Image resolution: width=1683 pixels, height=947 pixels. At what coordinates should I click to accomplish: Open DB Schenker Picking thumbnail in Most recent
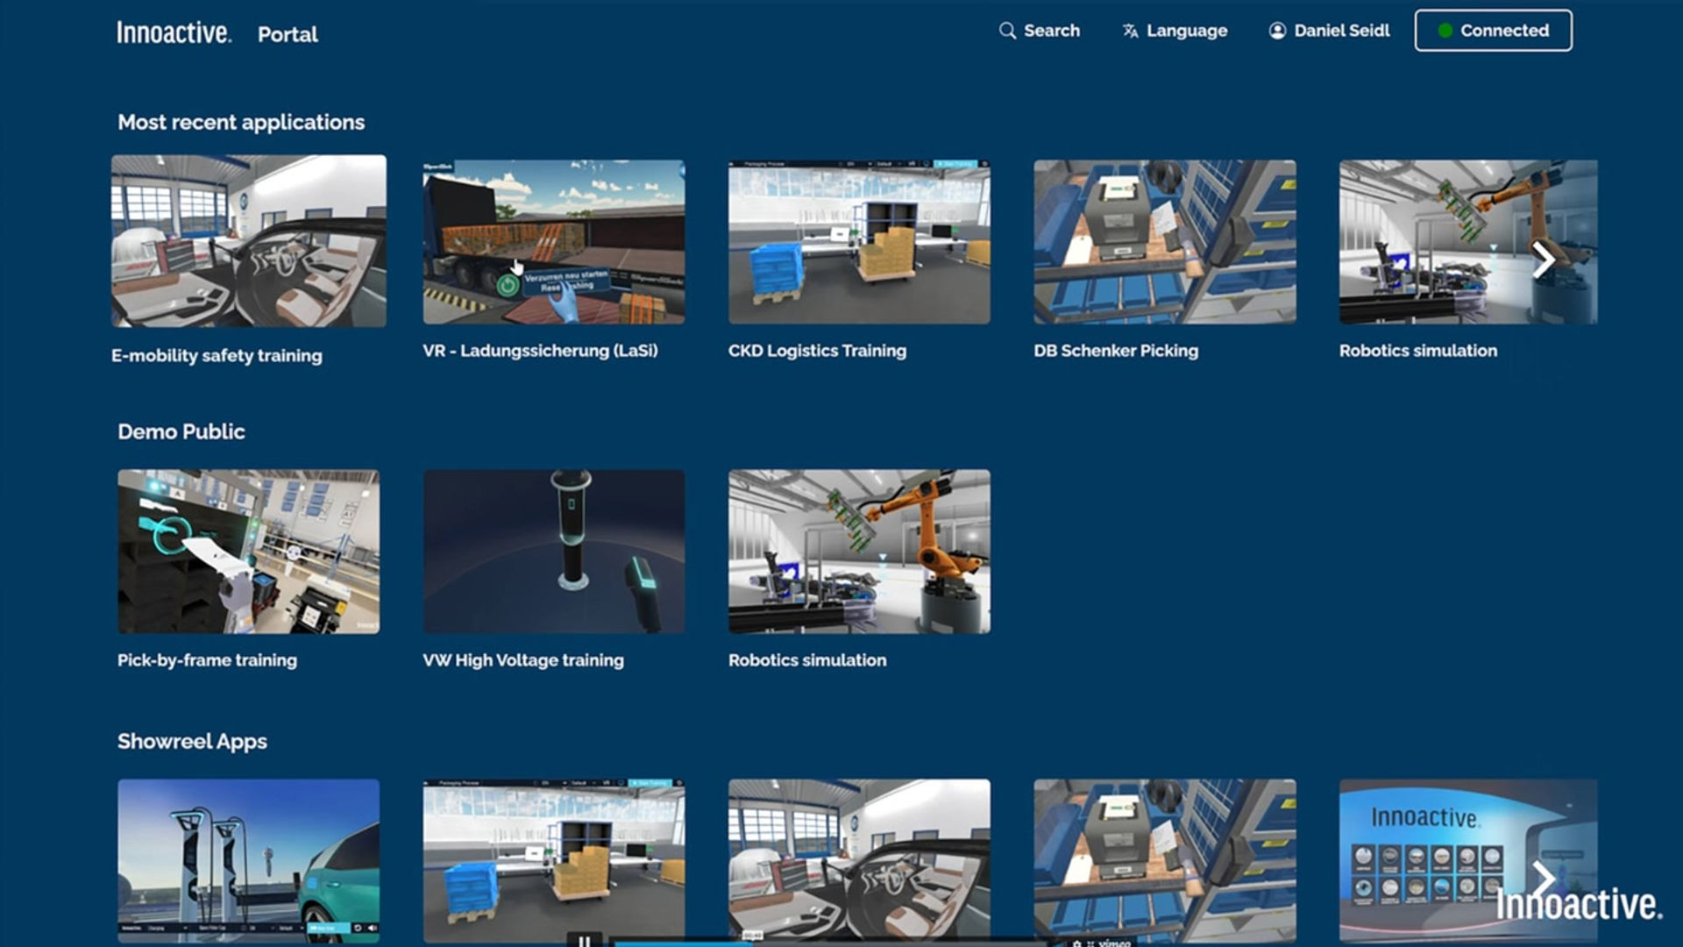point(1165,242)
